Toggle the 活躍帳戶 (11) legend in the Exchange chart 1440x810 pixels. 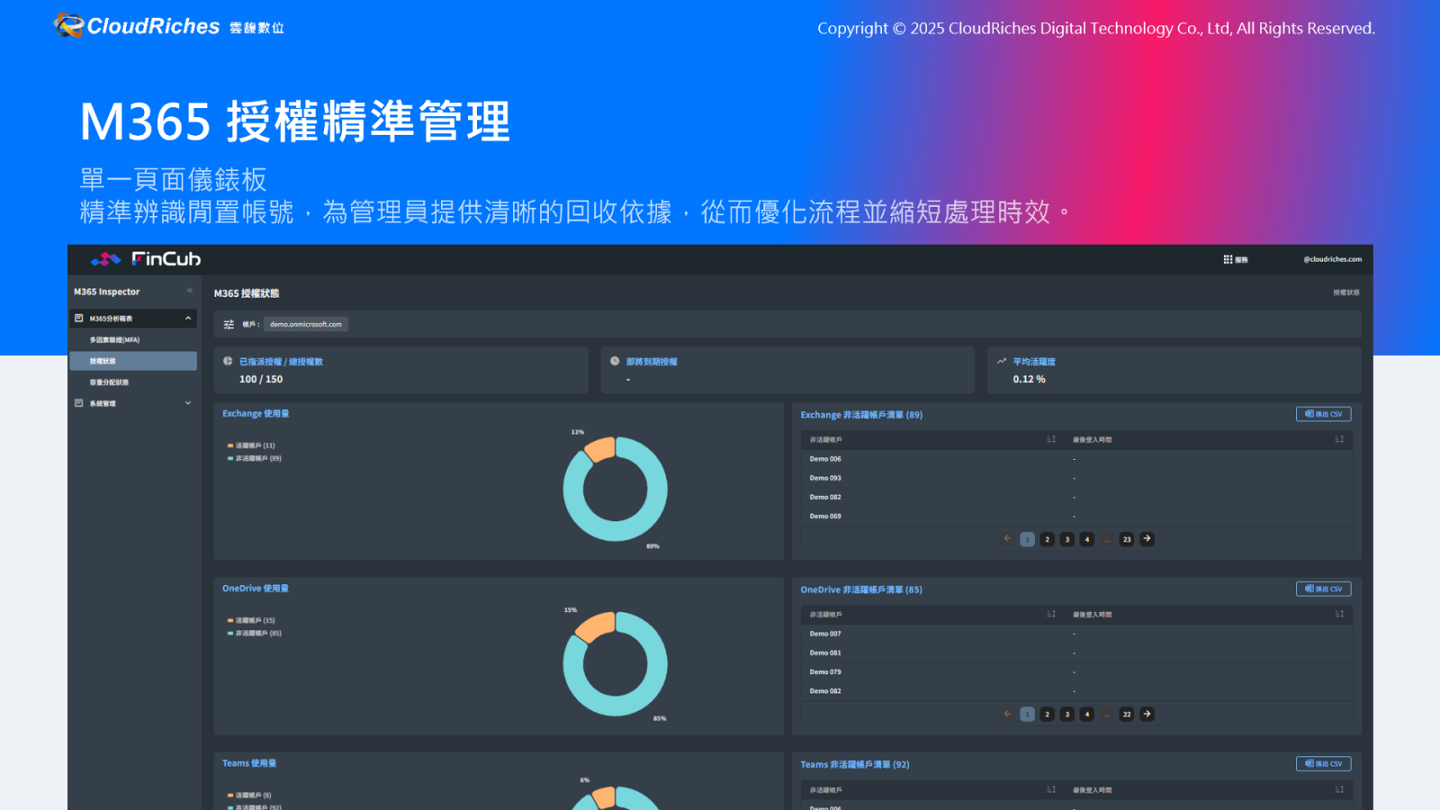click(x=251, y=445)
